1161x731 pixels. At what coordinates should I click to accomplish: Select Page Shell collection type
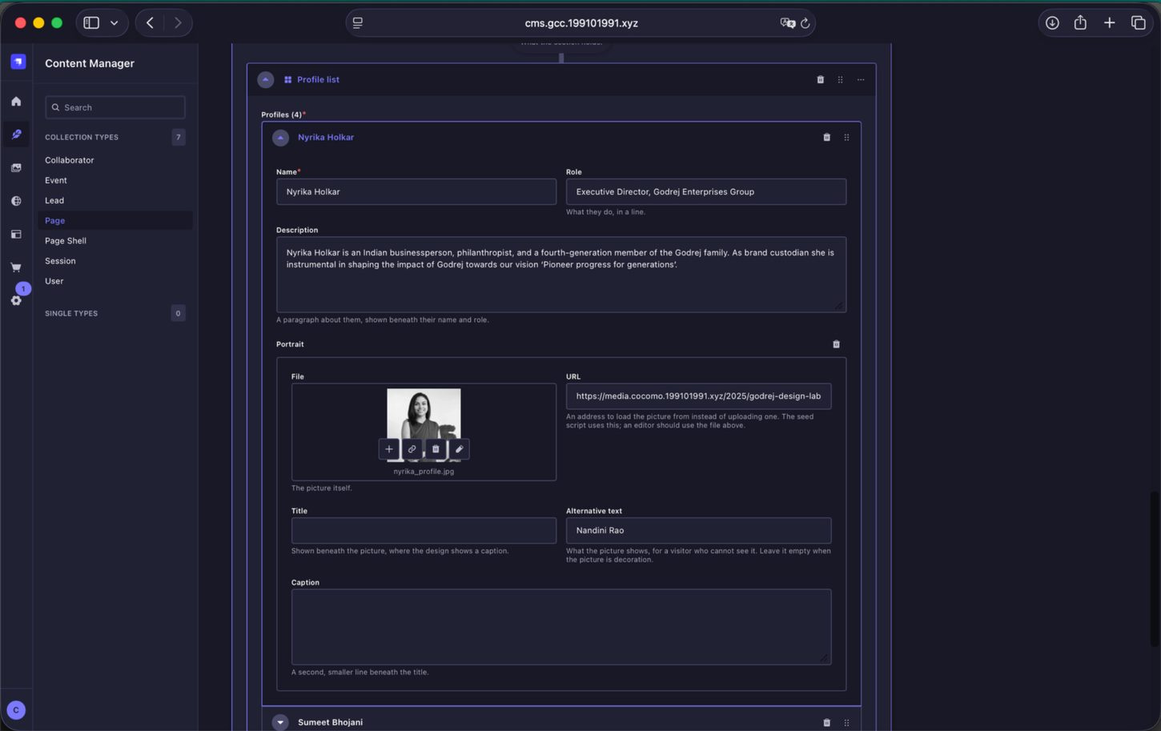tap(66, 240)
